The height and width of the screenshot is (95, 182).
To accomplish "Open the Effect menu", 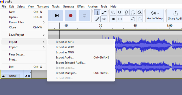I will point(81,6).
